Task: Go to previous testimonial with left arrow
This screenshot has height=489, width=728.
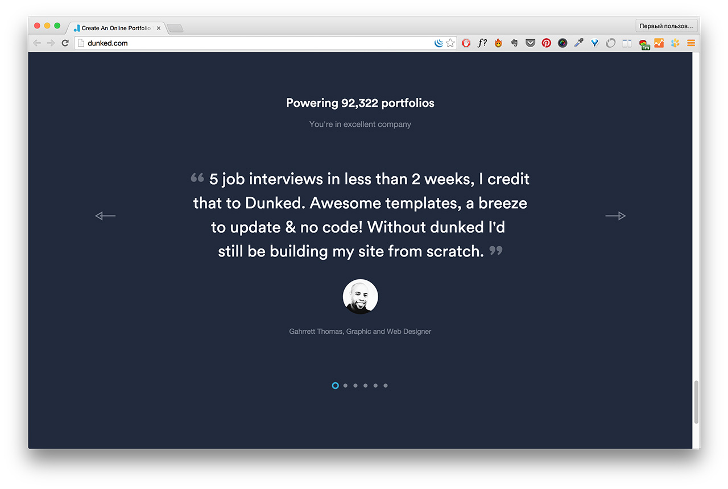Action: (x=105, y=216)
